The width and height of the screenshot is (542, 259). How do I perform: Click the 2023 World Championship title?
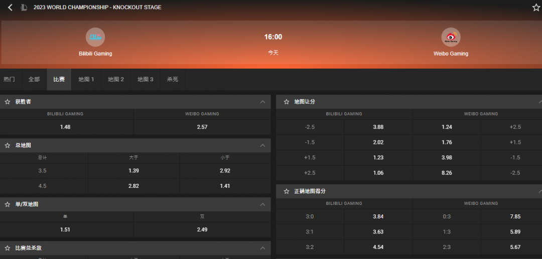(x=97, y=7)
